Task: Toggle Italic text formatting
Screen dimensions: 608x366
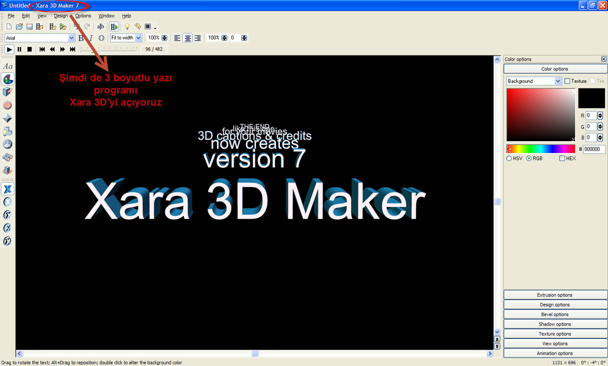Action: point(91,38)
